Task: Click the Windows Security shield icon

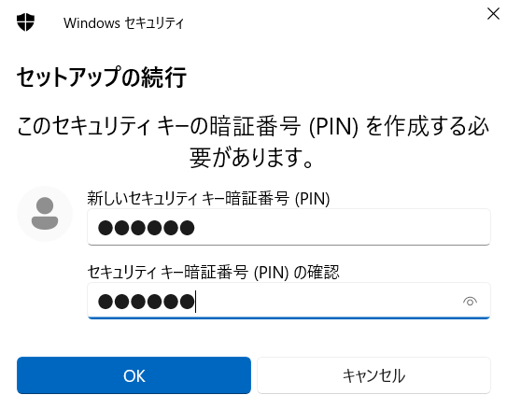Action: 25,22
